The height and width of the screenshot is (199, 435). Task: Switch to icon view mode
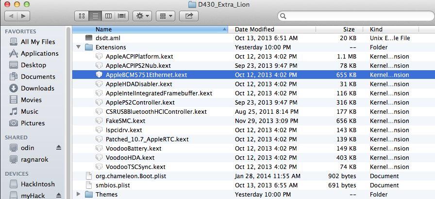tap(82, 16)
